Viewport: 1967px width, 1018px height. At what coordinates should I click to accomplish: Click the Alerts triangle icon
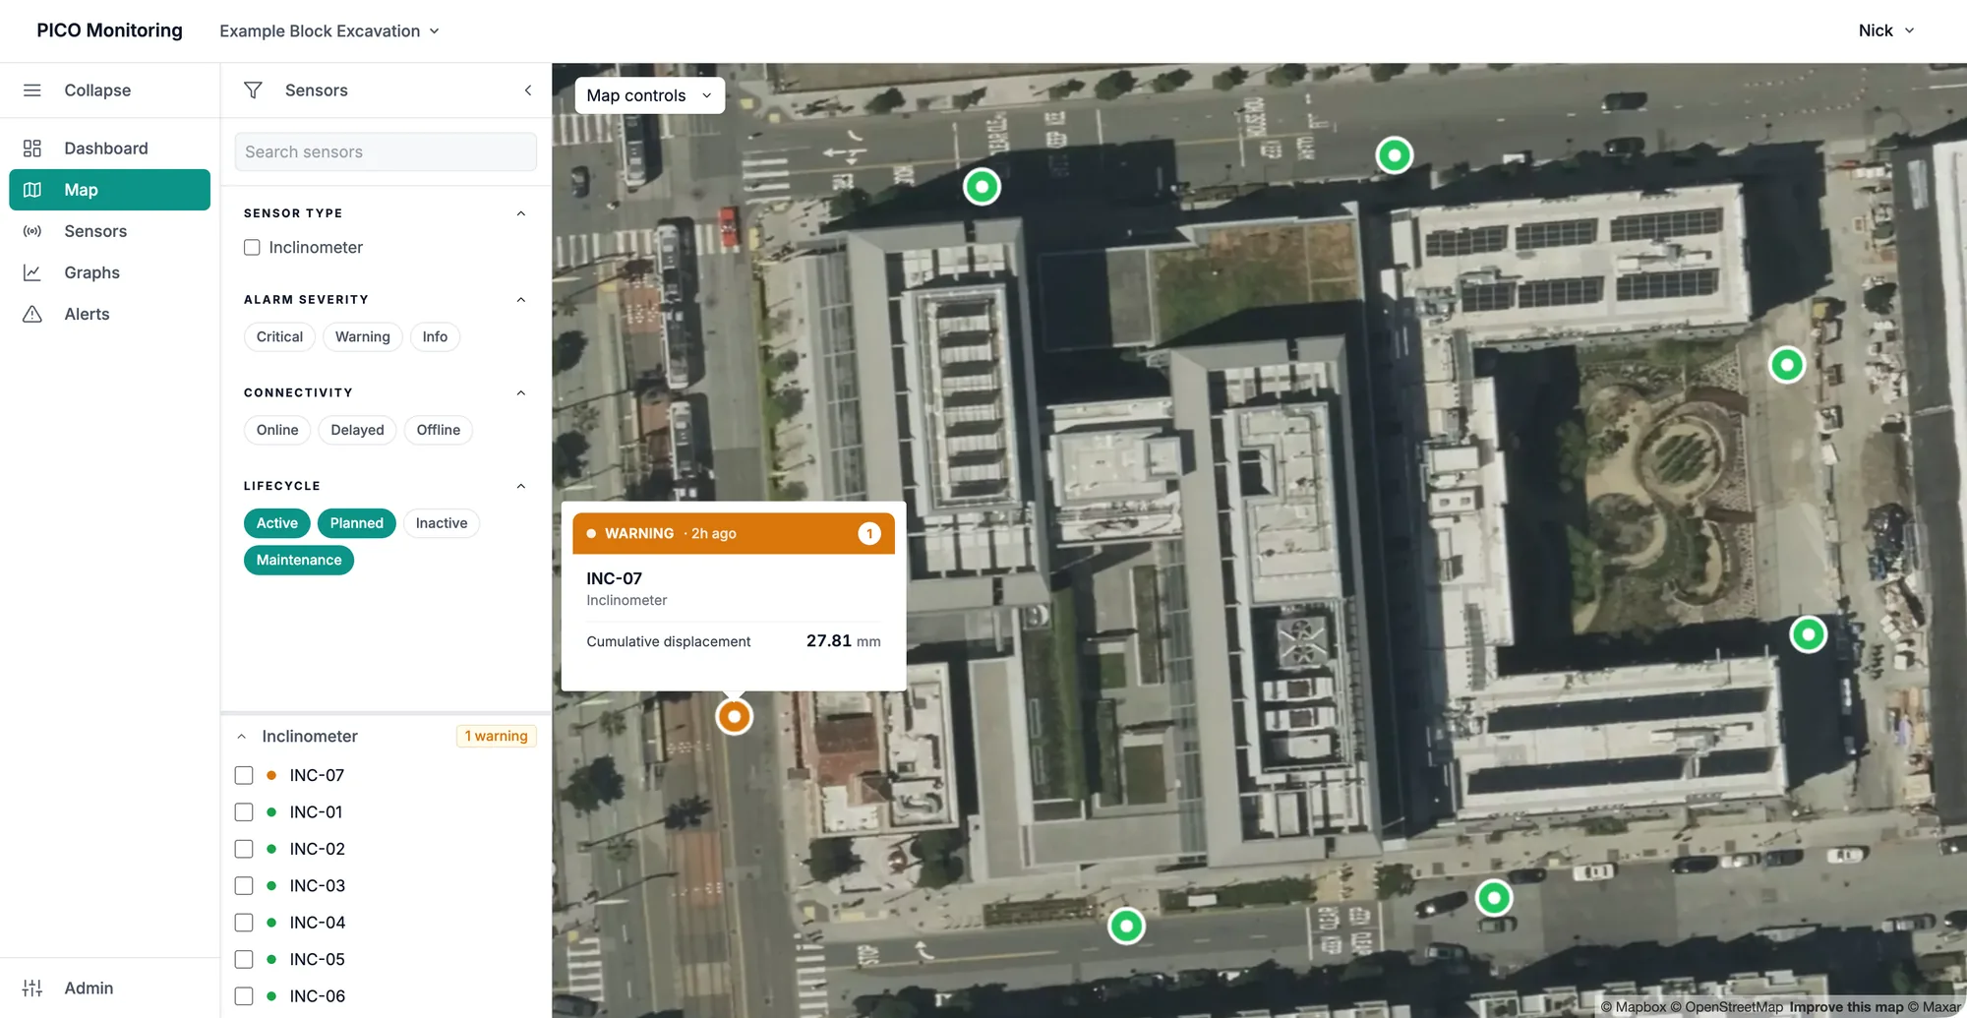point(32,314)
